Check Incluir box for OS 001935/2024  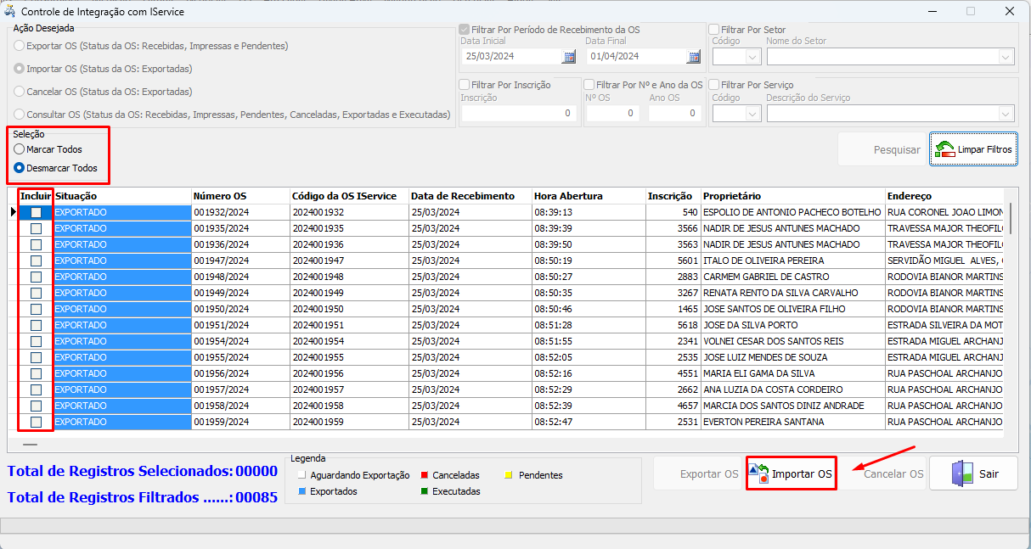click(x=36, y=228)
